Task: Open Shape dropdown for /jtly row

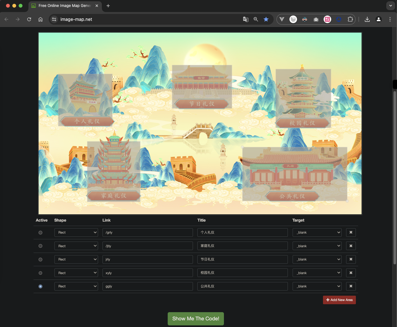Action: tap(76, 246)
